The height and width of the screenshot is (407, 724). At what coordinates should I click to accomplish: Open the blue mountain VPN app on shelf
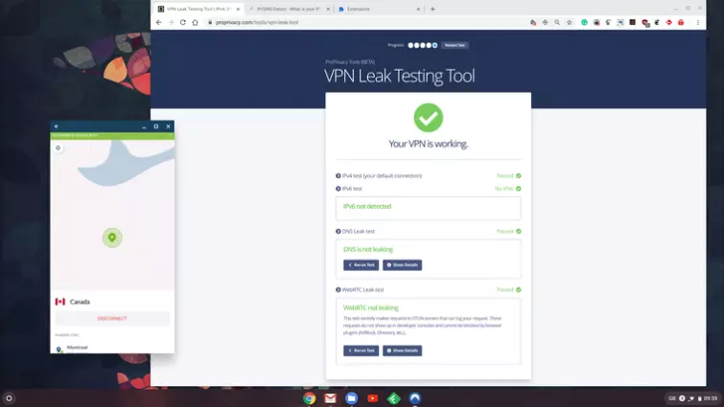click(x=415, y=398)
